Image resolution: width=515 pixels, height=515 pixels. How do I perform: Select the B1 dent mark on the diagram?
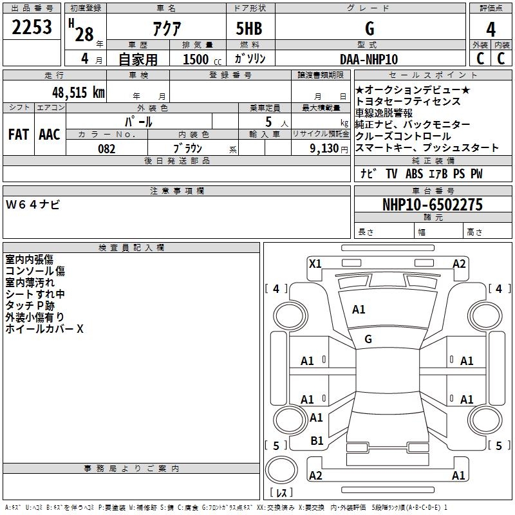pos(317,440)
